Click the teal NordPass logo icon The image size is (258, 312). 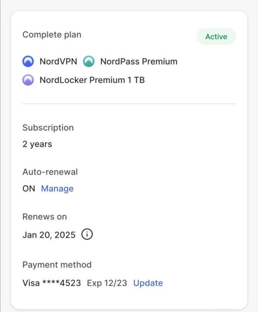[89, 61]
